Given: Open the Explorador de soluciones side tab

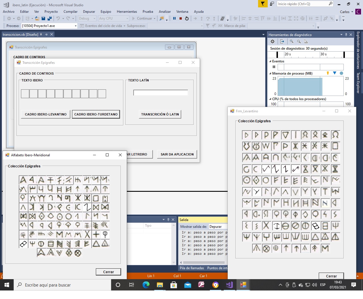Looking at the screenshot, I should click(358, 50).
